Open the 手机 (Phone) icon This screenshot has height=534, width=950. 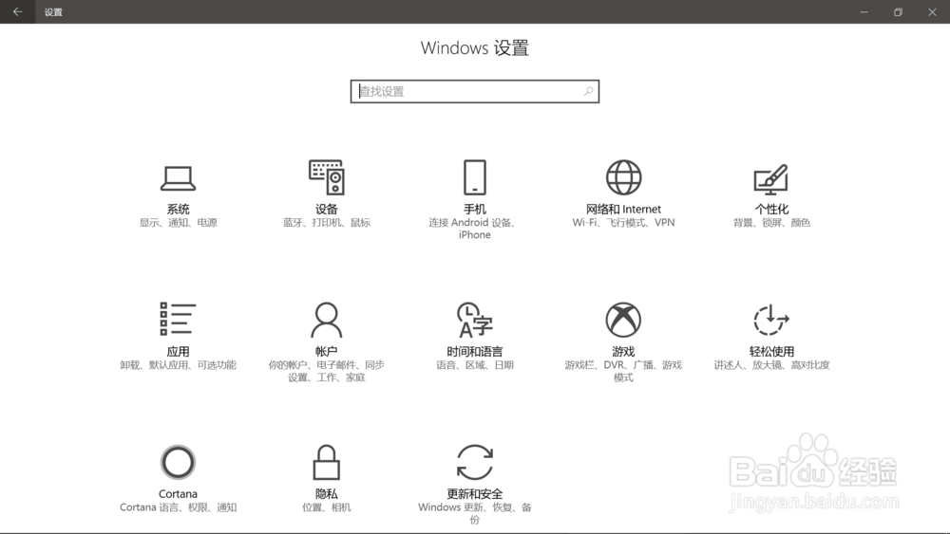(x=474, y=177)
